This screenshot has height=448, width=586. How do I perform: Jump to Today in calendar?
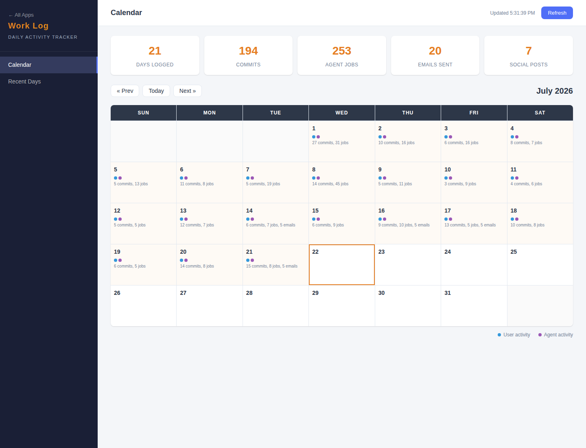[156, 91]
